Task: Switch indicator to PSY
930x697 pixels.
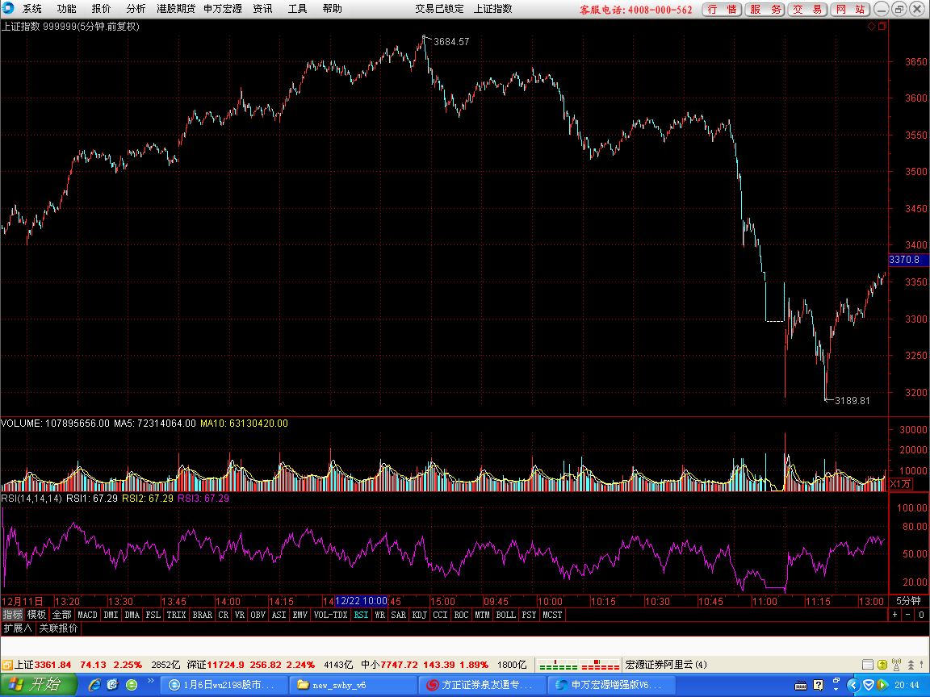Action: click(x=529, y=615)
